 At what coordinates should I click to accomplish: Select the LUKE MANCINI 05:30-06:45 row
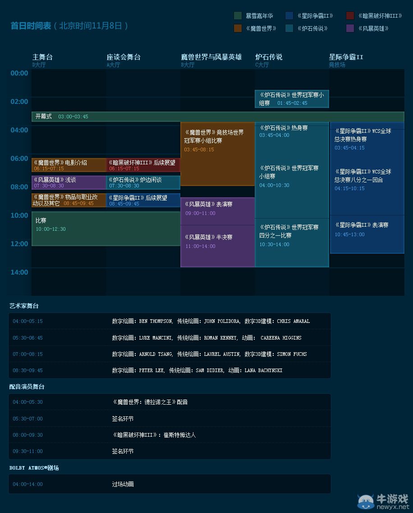coord(170,338)
